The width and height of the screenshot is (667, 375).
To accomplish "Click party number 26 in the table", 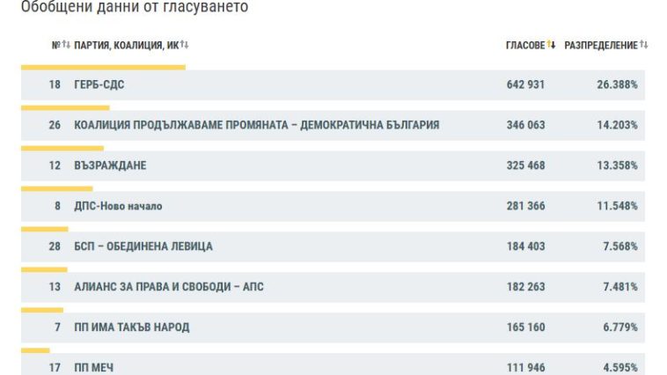I will coord(55,125).
